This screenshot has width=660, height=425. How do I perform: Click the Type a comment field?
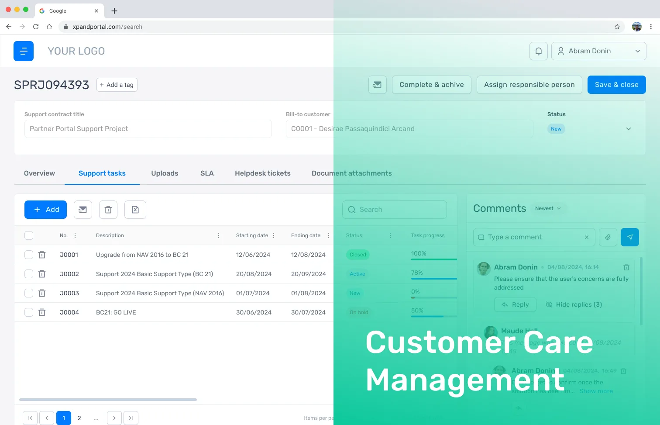pos(534,237)
